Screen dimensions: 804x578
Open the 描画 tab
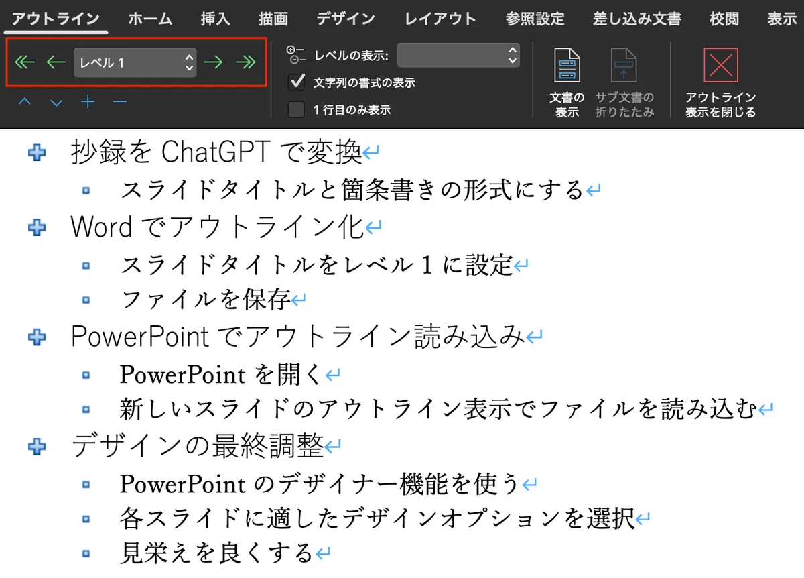pos(273,19)
